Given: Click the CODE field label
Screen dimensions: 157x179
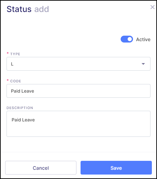Looking at the screenshot, I should 16,81.
